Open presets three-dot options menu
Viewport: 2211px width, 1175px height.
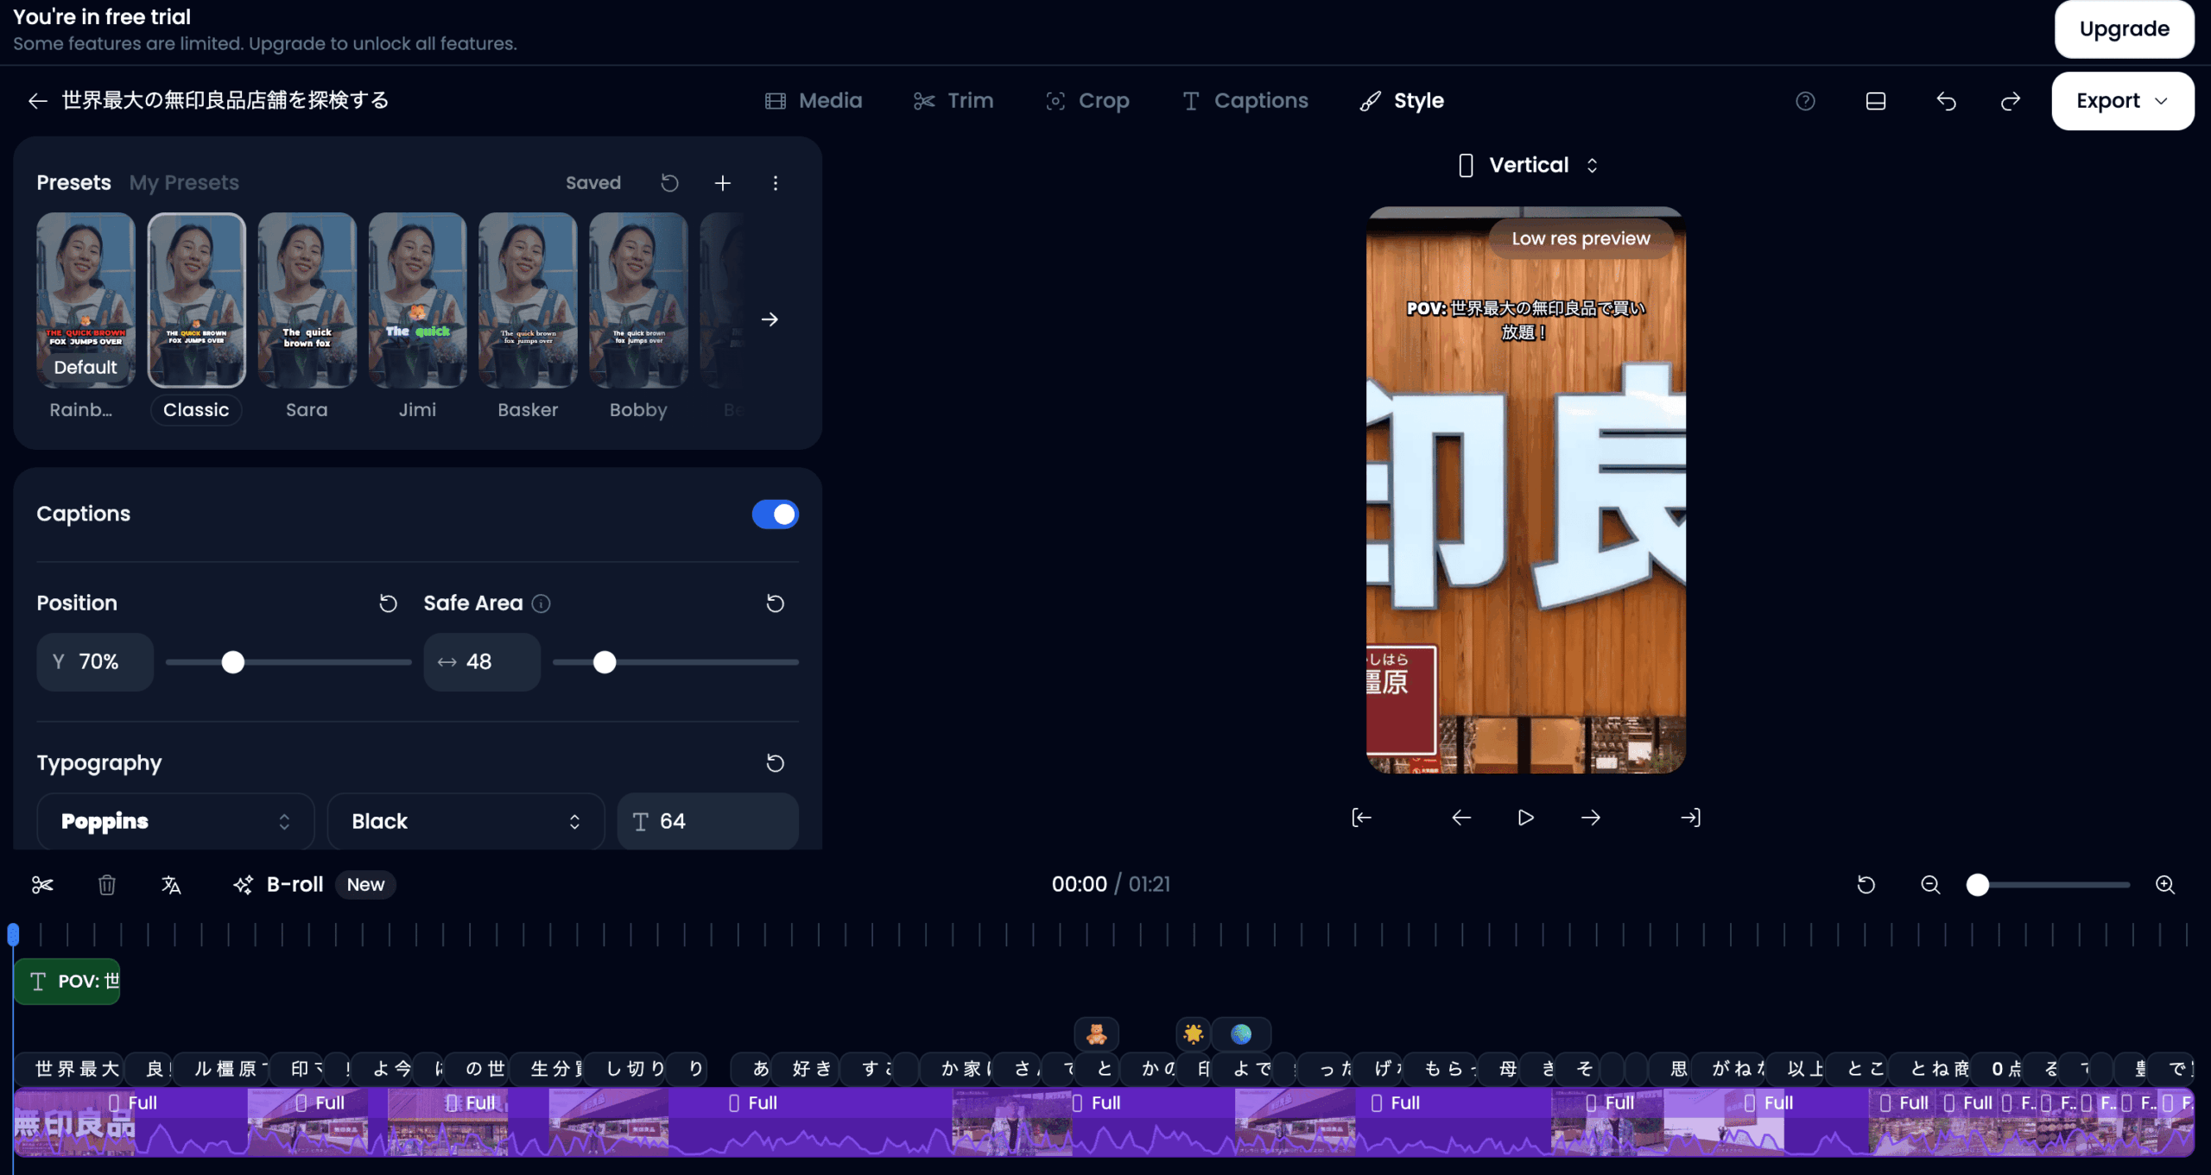pos(776,183)
